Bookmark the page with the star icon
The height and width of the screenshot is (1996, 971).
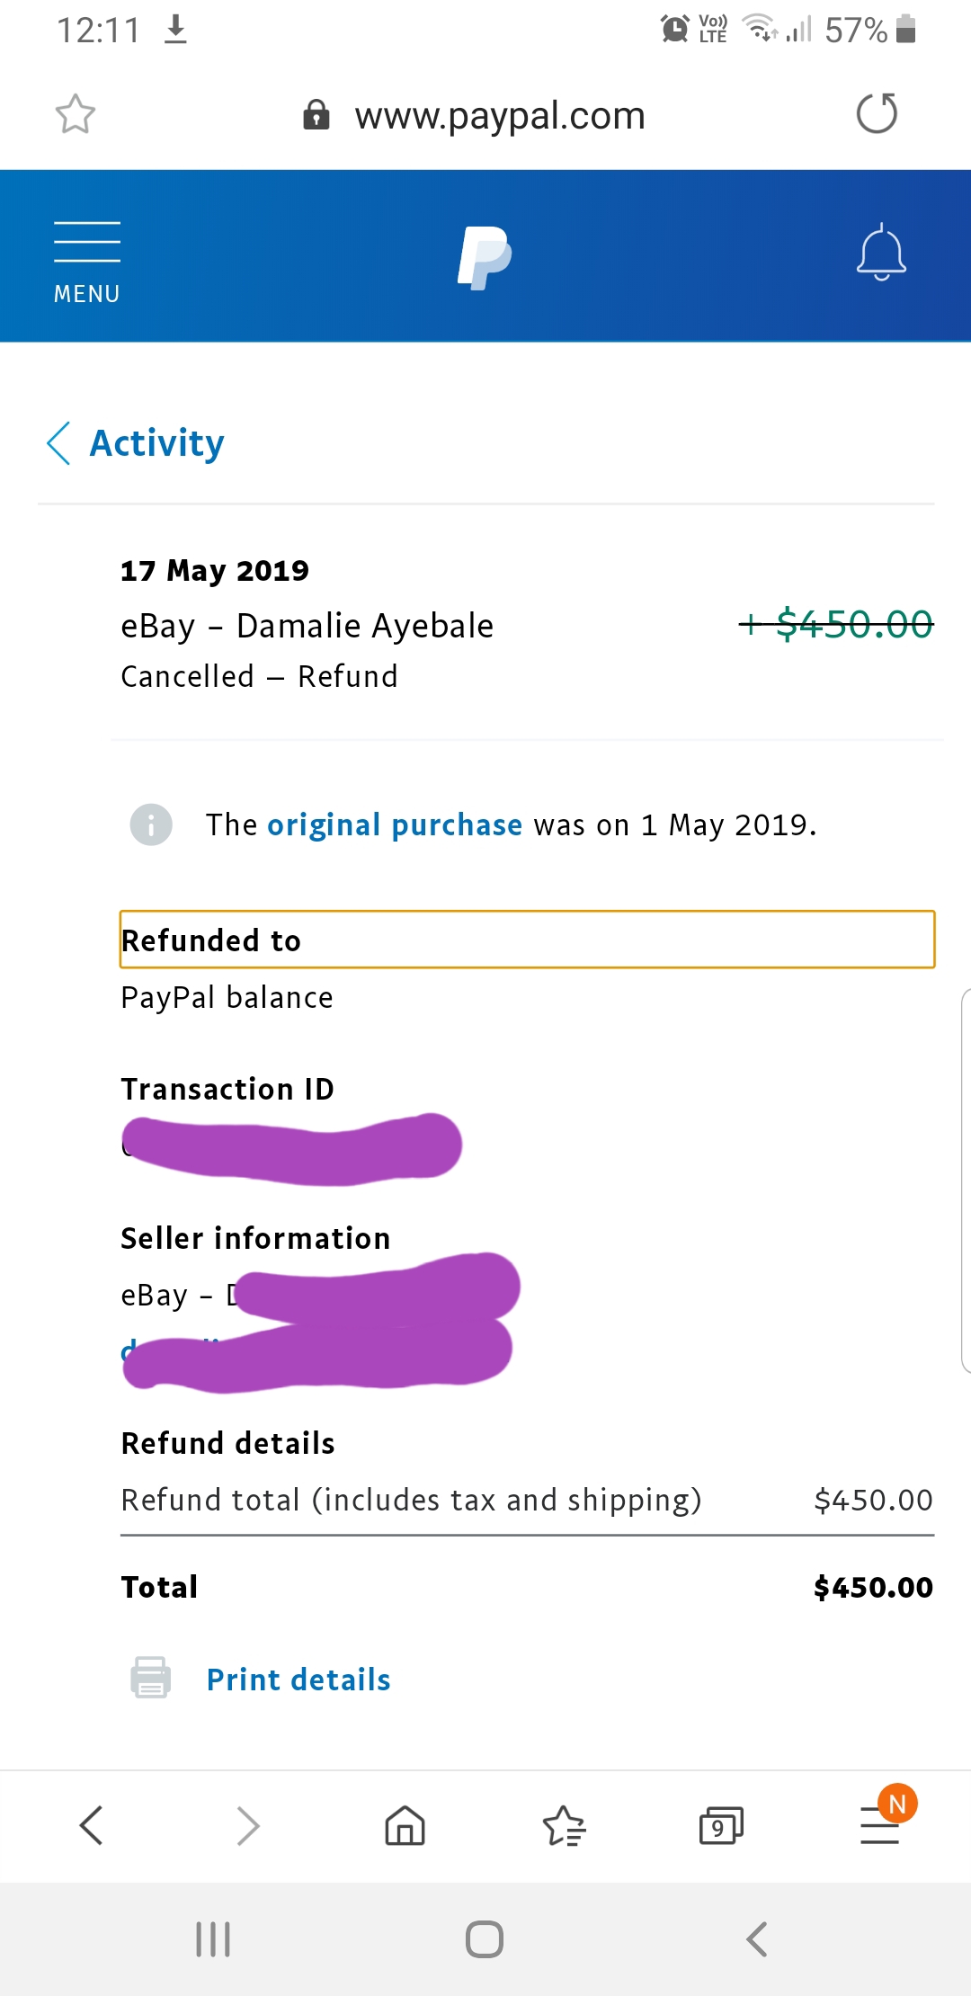pyautogui.click(x=76, y=114)
